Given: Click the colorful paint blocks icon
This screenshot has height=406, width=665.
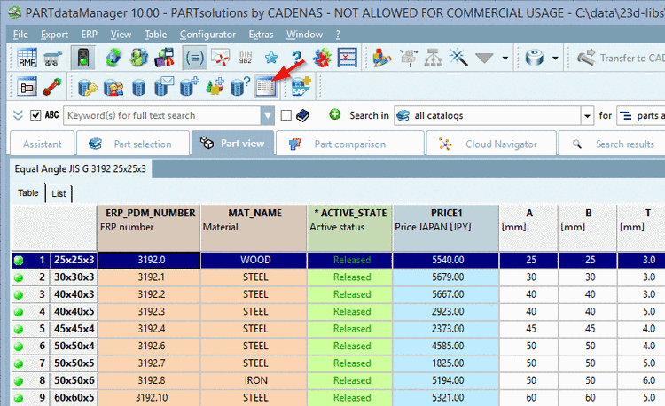Looking at the screenshot, I should (381, 58).
